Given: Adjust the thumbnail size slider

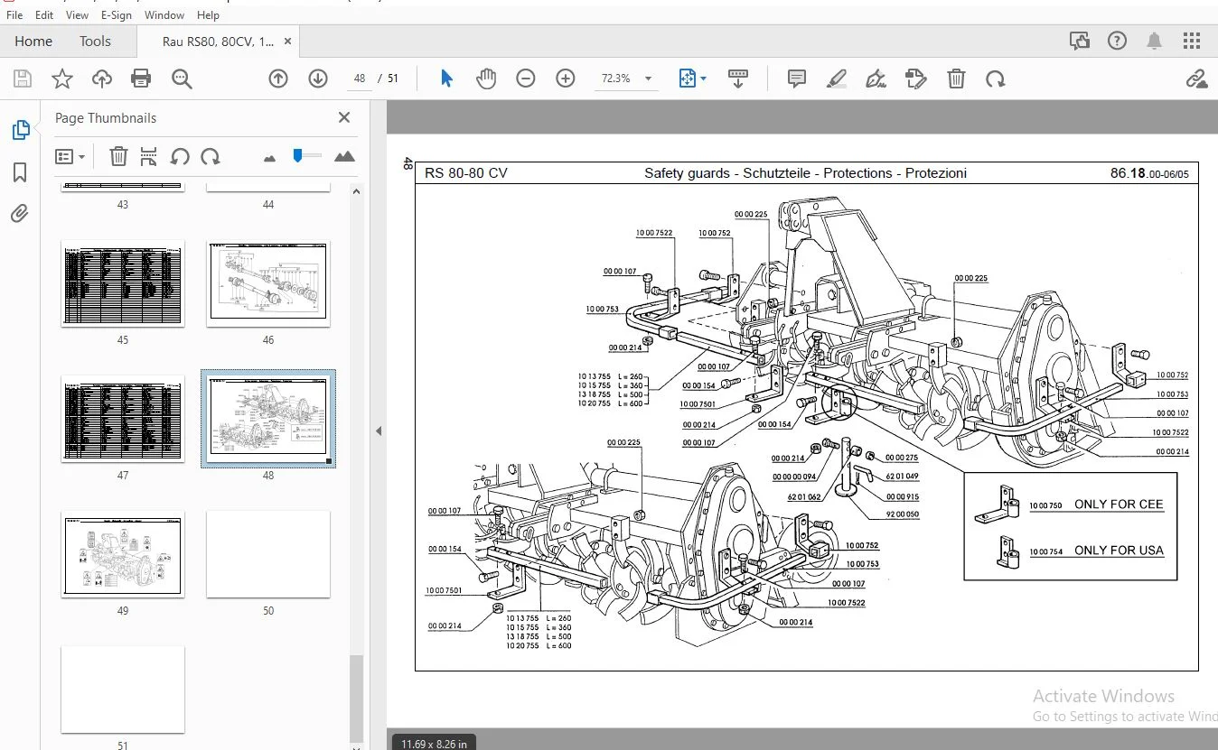Looking at the screenshot, I should point(306,156).
